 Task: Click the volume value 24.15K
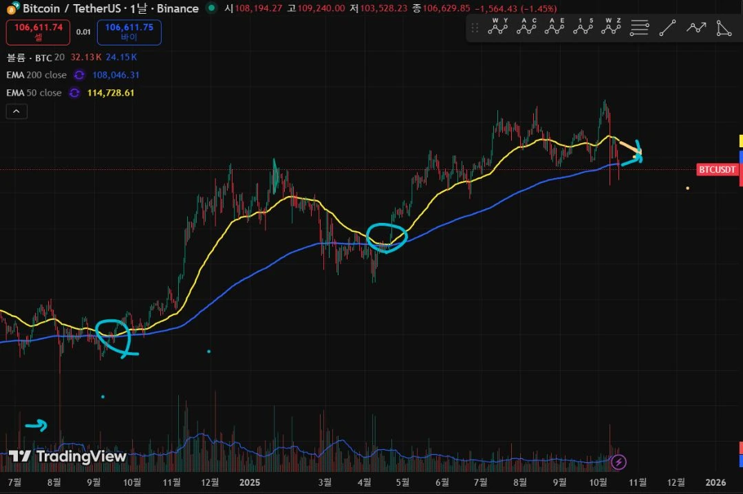pyautogui.click(x=121, y=57)
